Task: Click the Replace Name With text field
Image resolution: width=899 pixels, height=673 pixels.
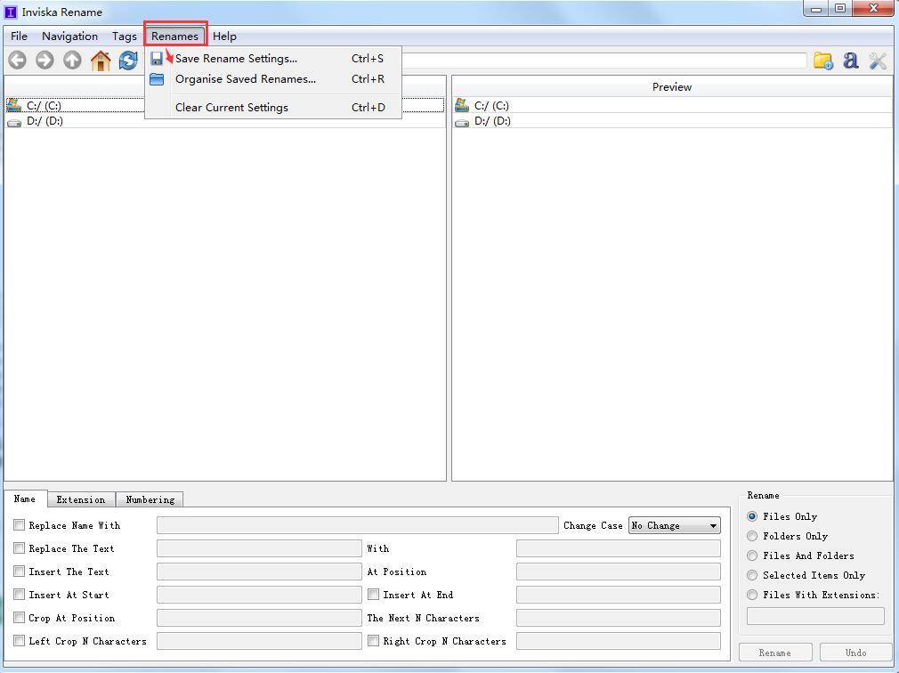Action: pyautogui.click(x=358, y=525)
